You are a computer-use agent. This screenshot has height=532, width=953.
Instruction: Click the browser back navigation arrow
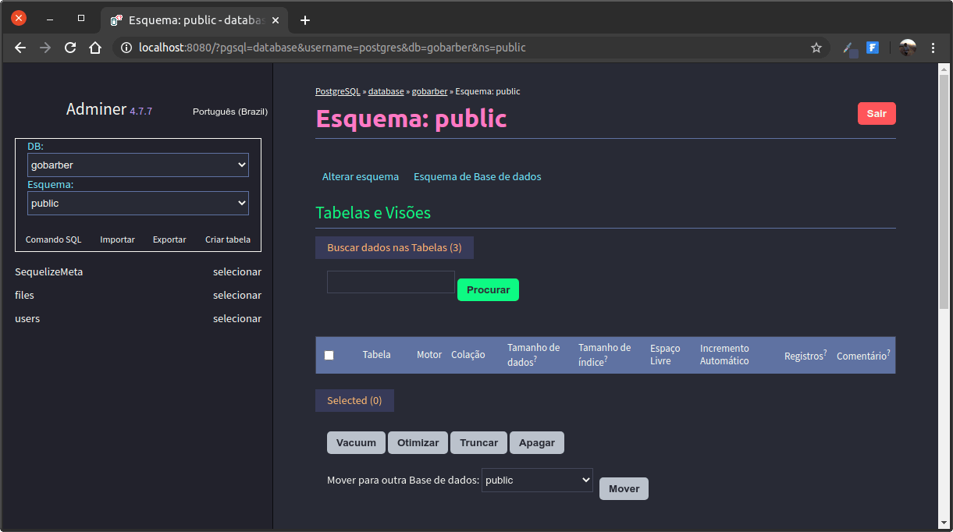20,47
